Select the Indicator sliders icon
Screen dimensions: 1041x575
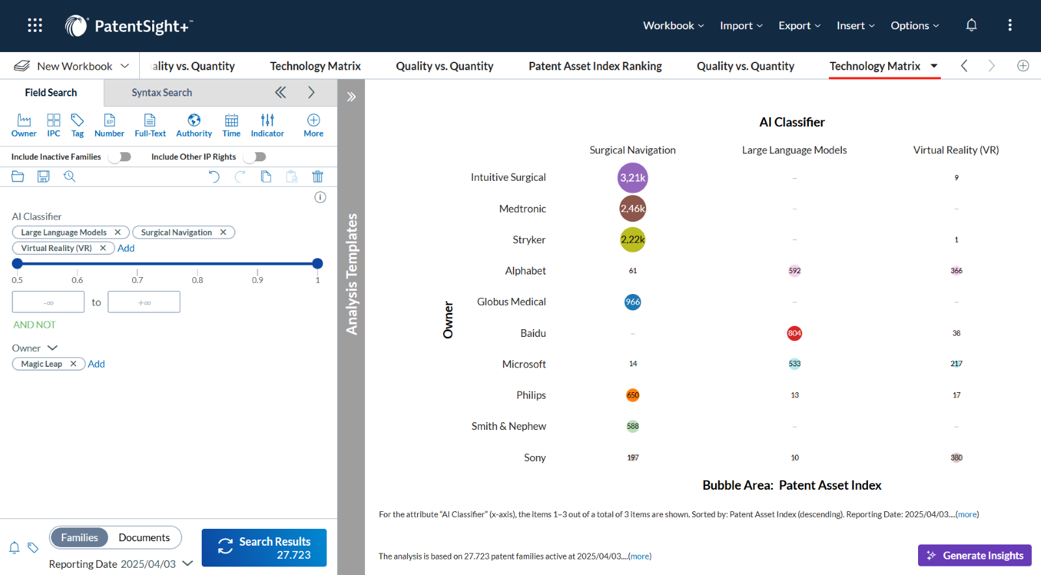[x=267, y=126]
